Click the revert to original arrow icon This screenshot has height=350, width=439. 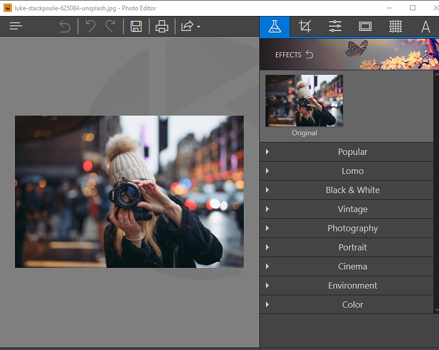click(65, 26)
